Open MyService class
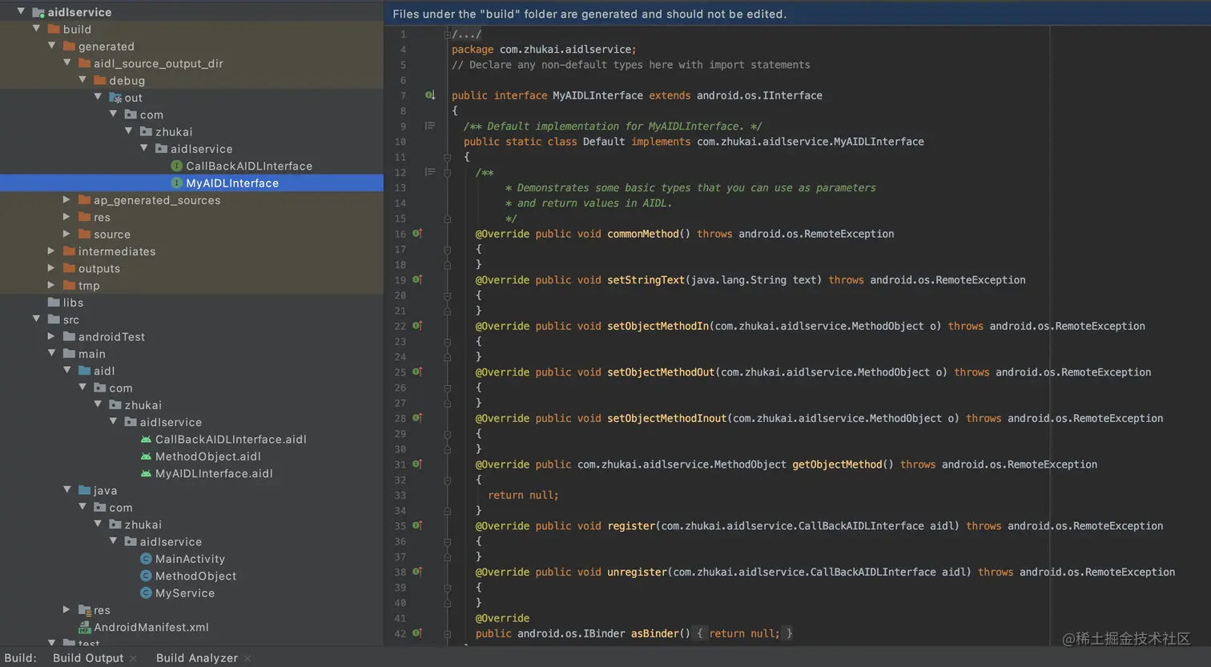 point(185,593)
